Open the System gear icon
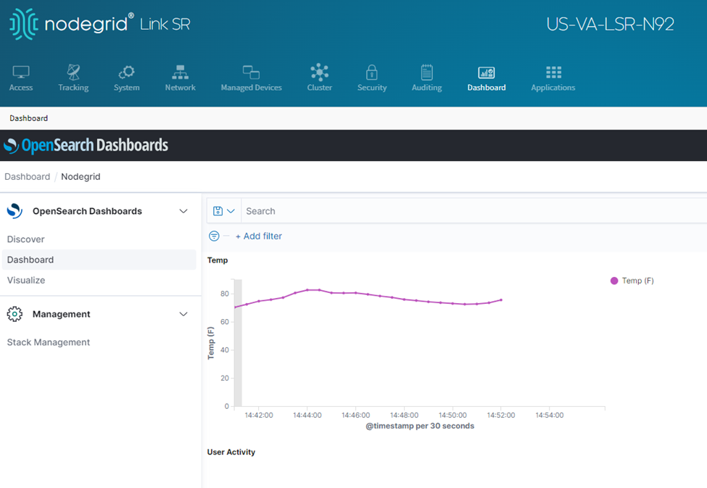 (x=127, y=72)
